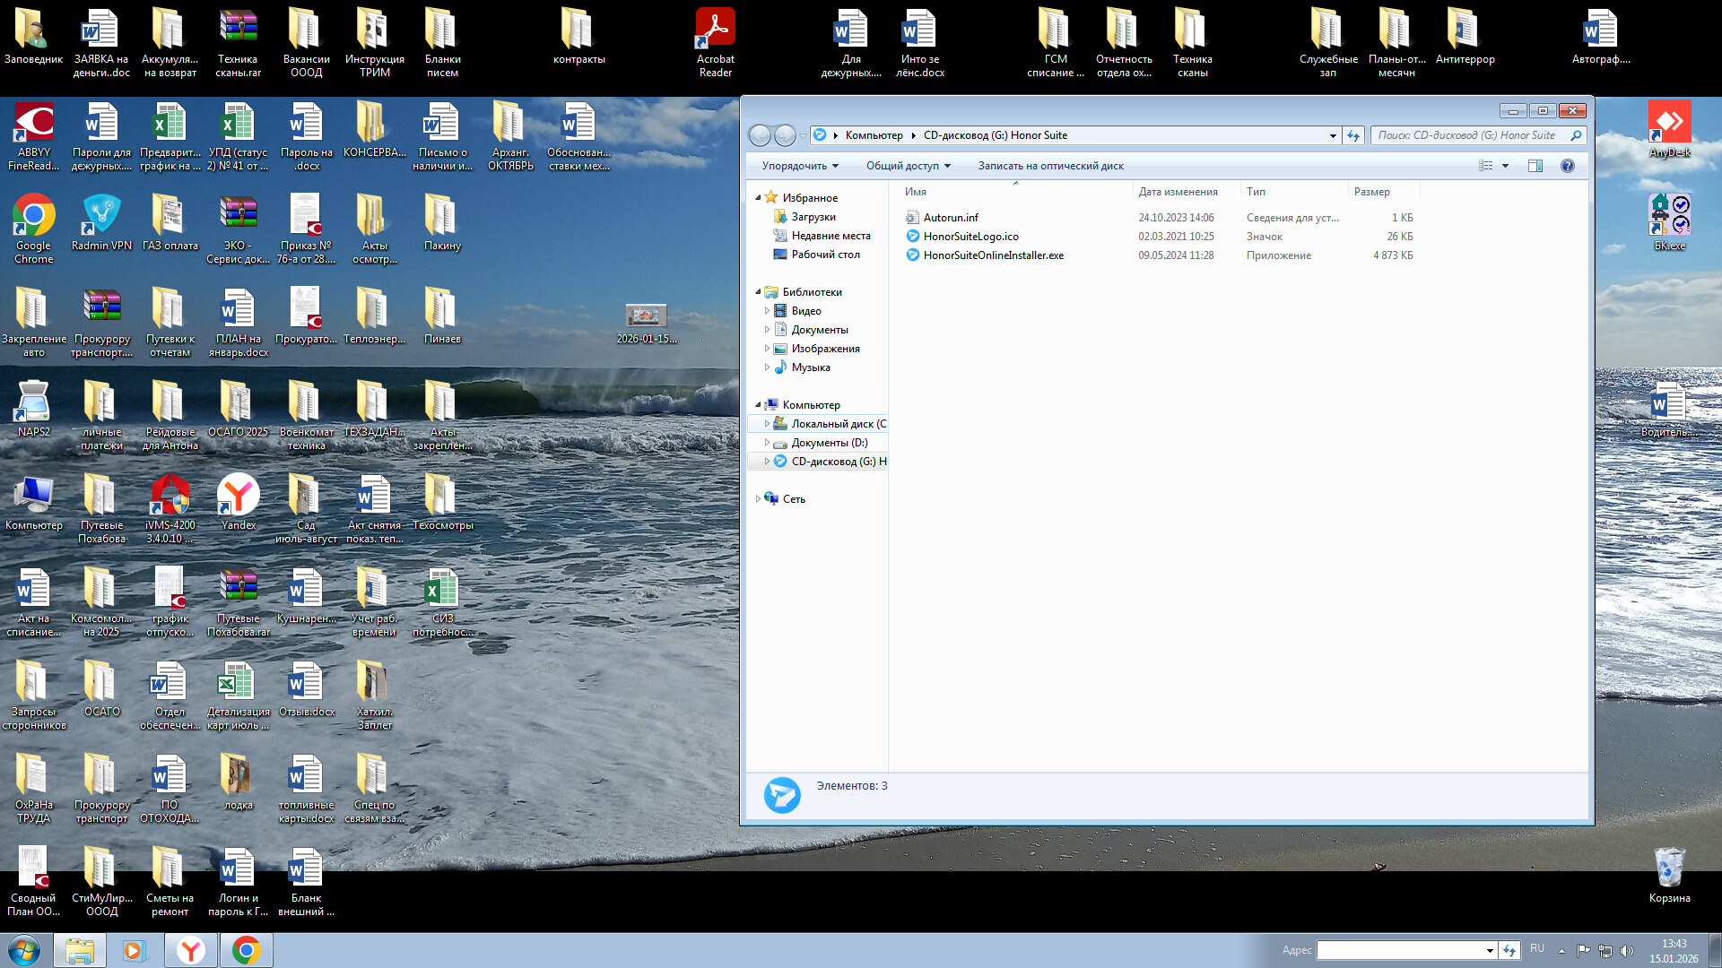Click Записать на оптический диск button
The height and width of the screenshot is (968, 1722).
point(1050,166)
